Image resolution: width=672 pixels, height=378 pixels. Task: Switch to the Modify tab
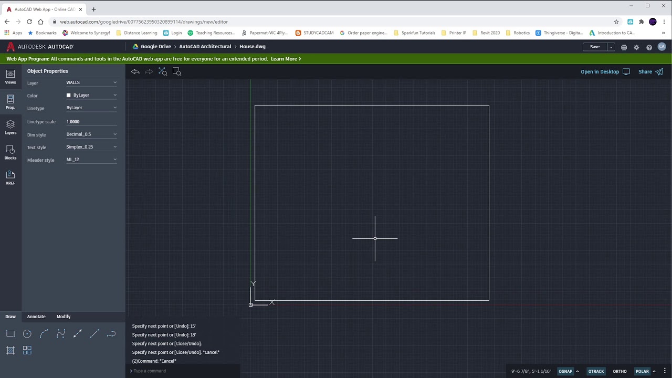64,317
